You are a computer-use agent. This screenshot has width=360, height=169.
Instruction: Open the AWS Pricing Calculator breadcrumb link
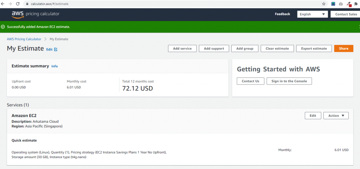[x=24, y=39]
